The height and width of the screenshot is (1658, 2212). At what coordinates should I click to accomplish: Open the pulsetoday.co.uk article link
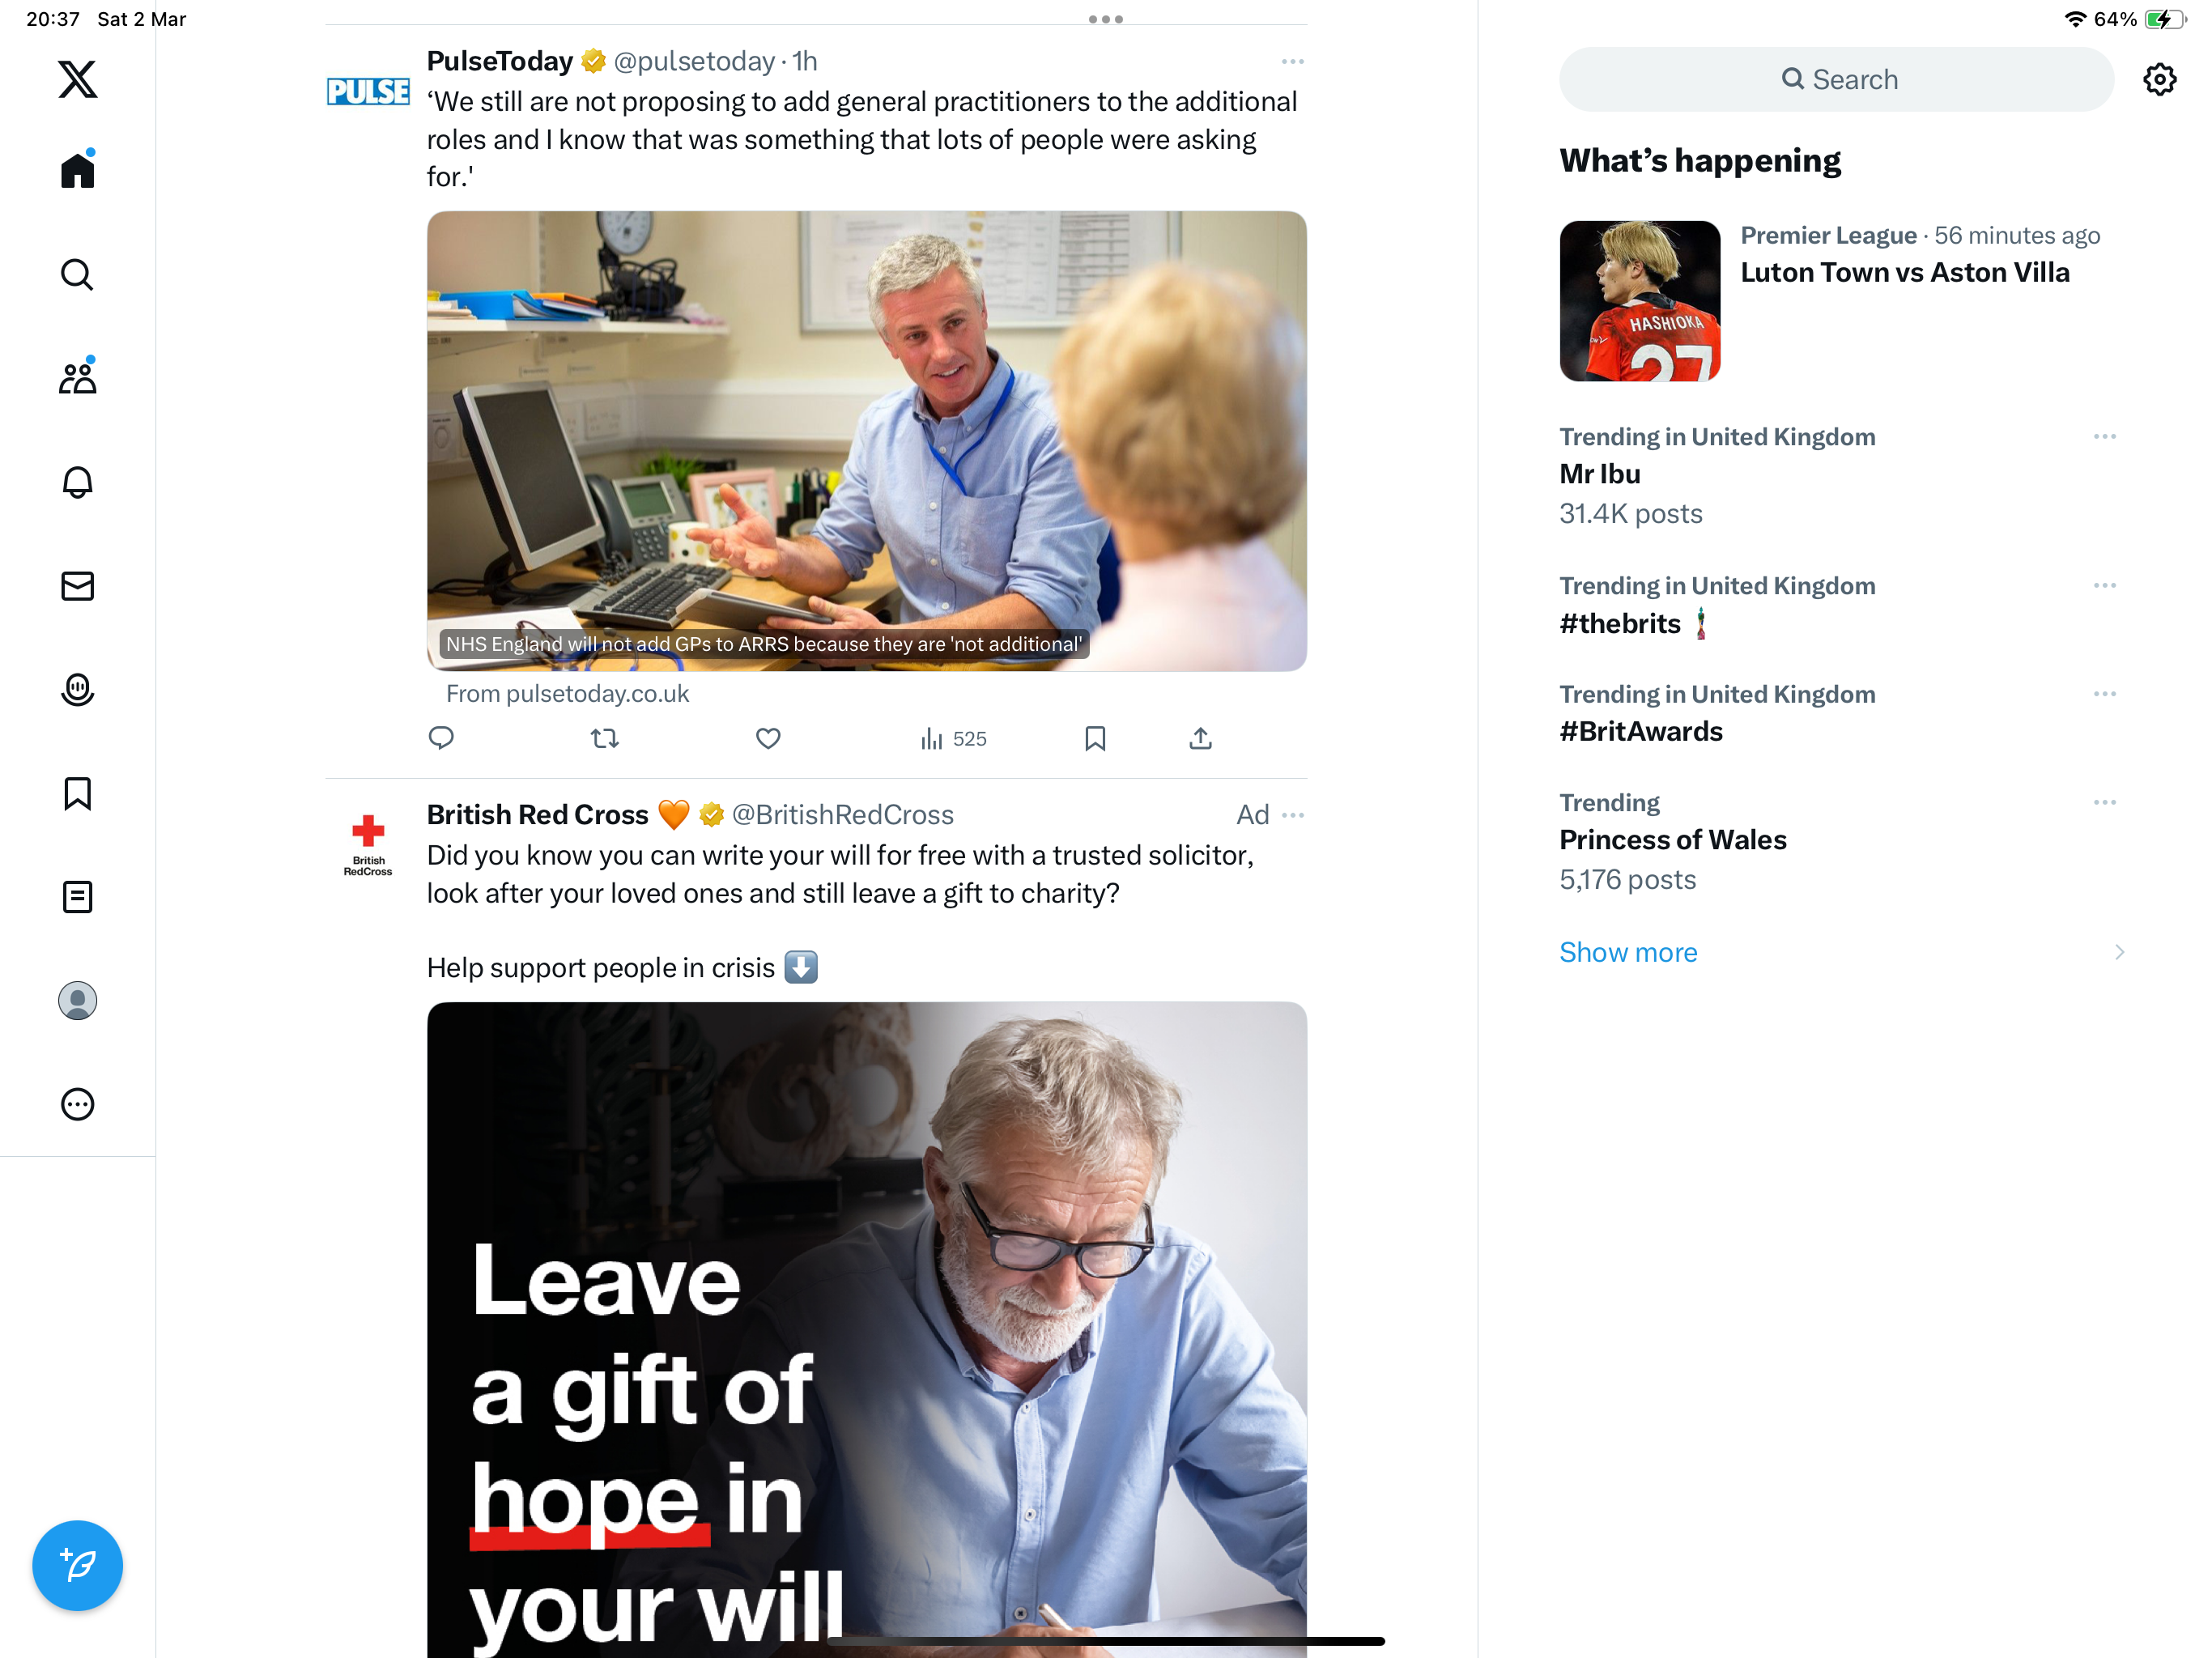866,441
